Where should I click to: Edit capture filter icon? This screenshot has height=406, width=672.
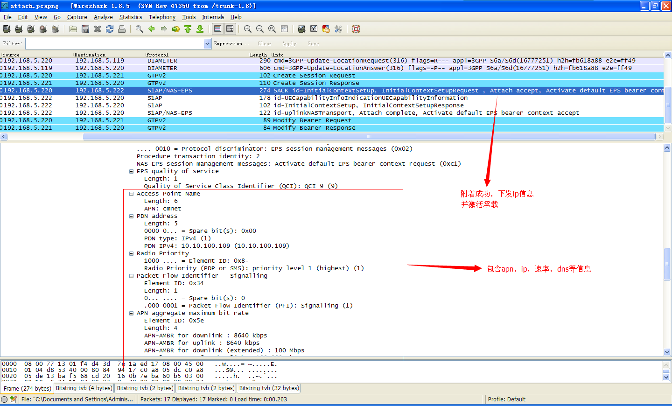pos(302,29)
